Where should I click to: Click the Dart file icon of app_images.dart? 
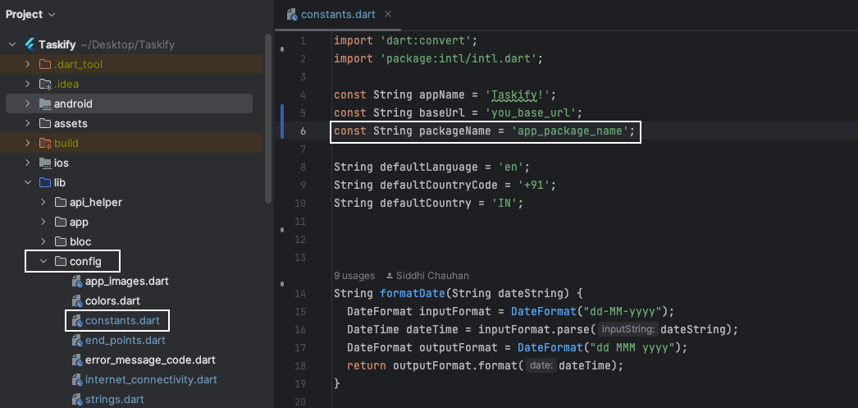(x=77, y=281)
